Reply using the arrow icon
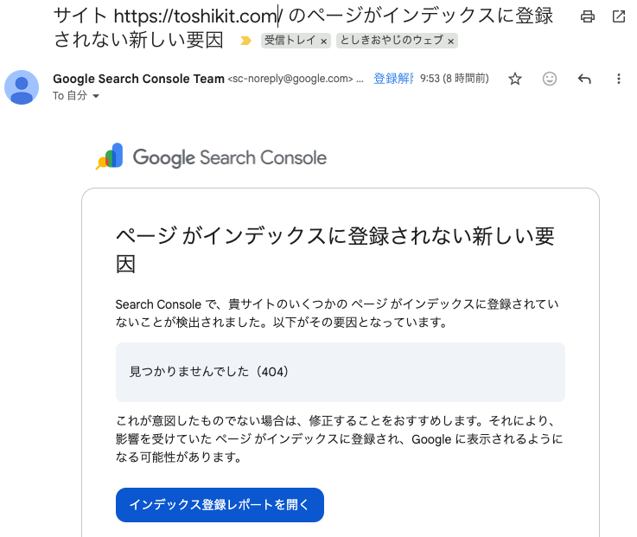637x537 pixels. pos(584,79)
